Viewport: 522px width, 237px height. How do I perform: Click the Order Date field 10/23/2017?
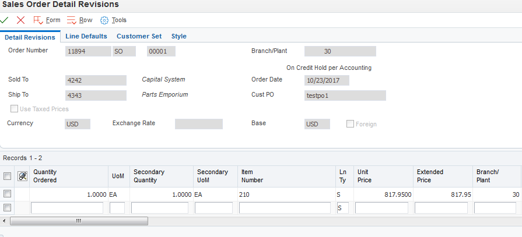click(327, 80)
